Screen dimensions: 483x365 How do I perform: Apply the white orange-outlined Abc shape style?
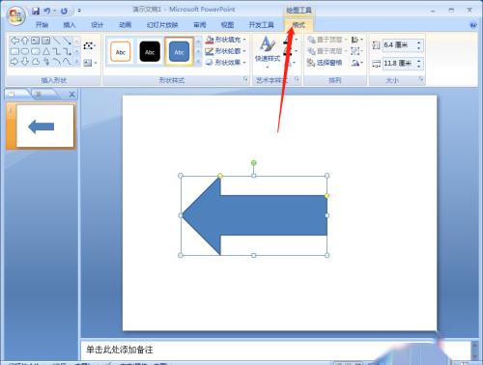121,51
